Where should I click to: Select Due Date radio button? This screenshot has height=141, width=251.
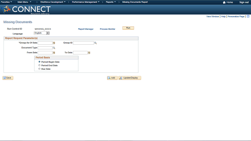[x=39, y=69]
